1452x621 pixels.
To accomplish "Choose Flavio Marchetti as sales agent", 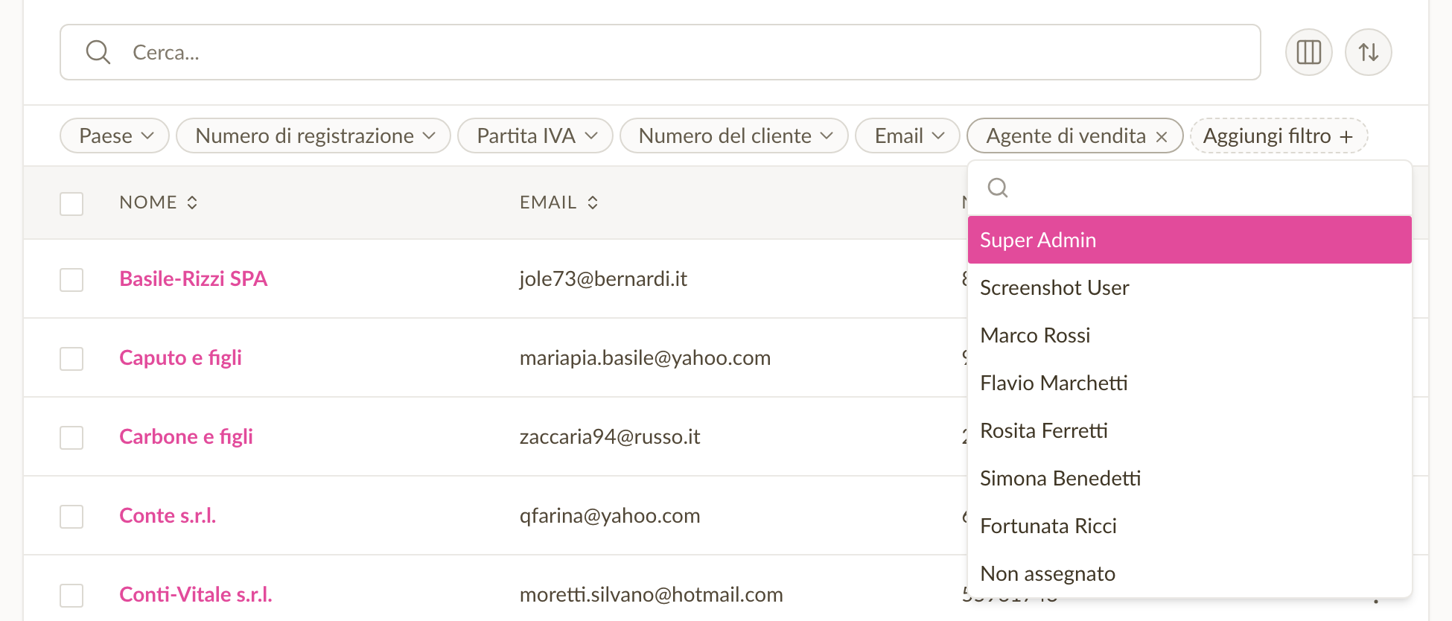I will [1190, 383].
